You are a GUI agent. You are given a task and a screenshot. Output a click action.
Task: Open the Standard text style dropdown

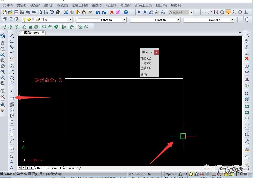coord(191,12)
